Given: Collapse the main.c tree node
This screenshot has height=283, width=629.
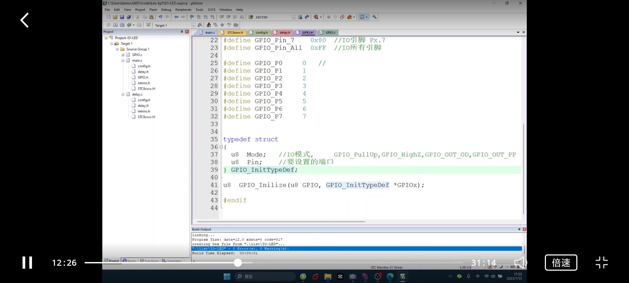Looking at the screenshot, I should 123,61.
